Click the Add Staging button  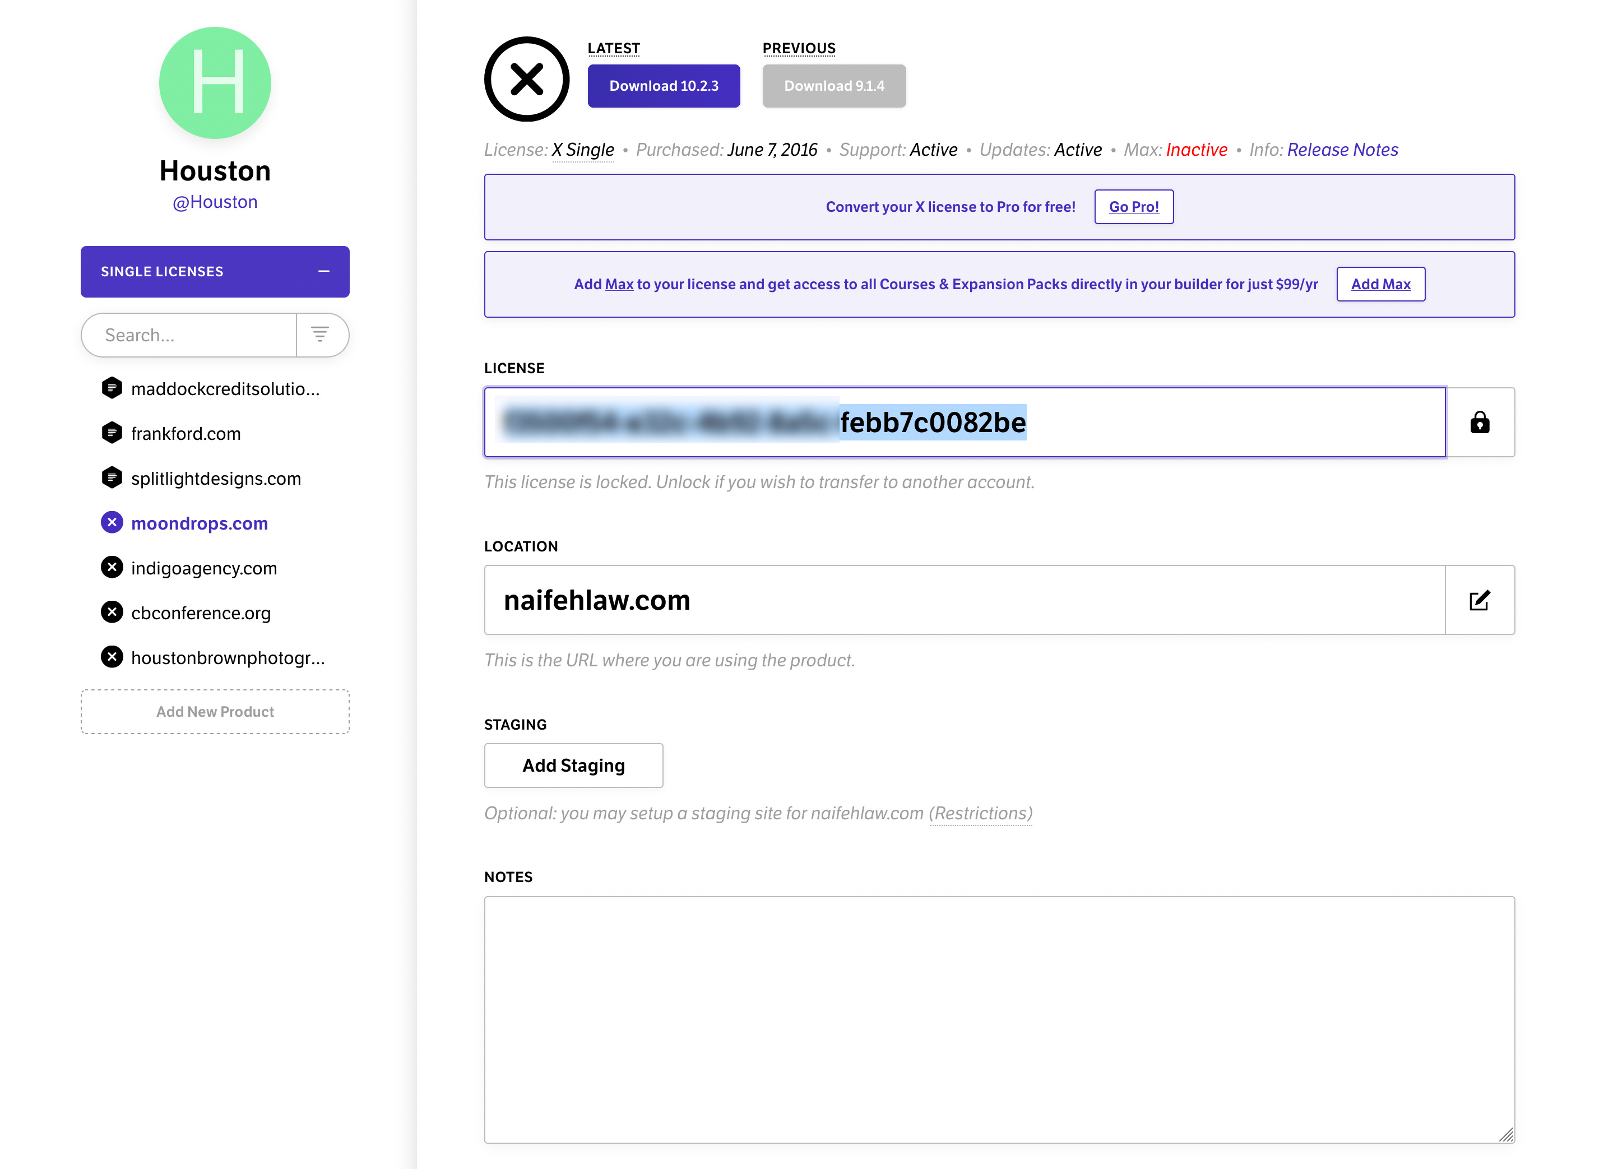pyautogui.click(x=573, y=765)
